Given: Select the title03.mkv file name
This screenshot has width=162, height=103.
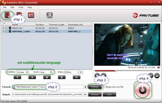Looking at the screenshot, I should pos(18,28).
